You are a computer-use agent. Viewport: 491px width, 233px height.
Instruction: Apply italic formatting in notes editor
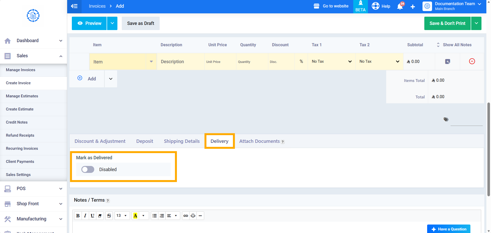click(85, 216)
